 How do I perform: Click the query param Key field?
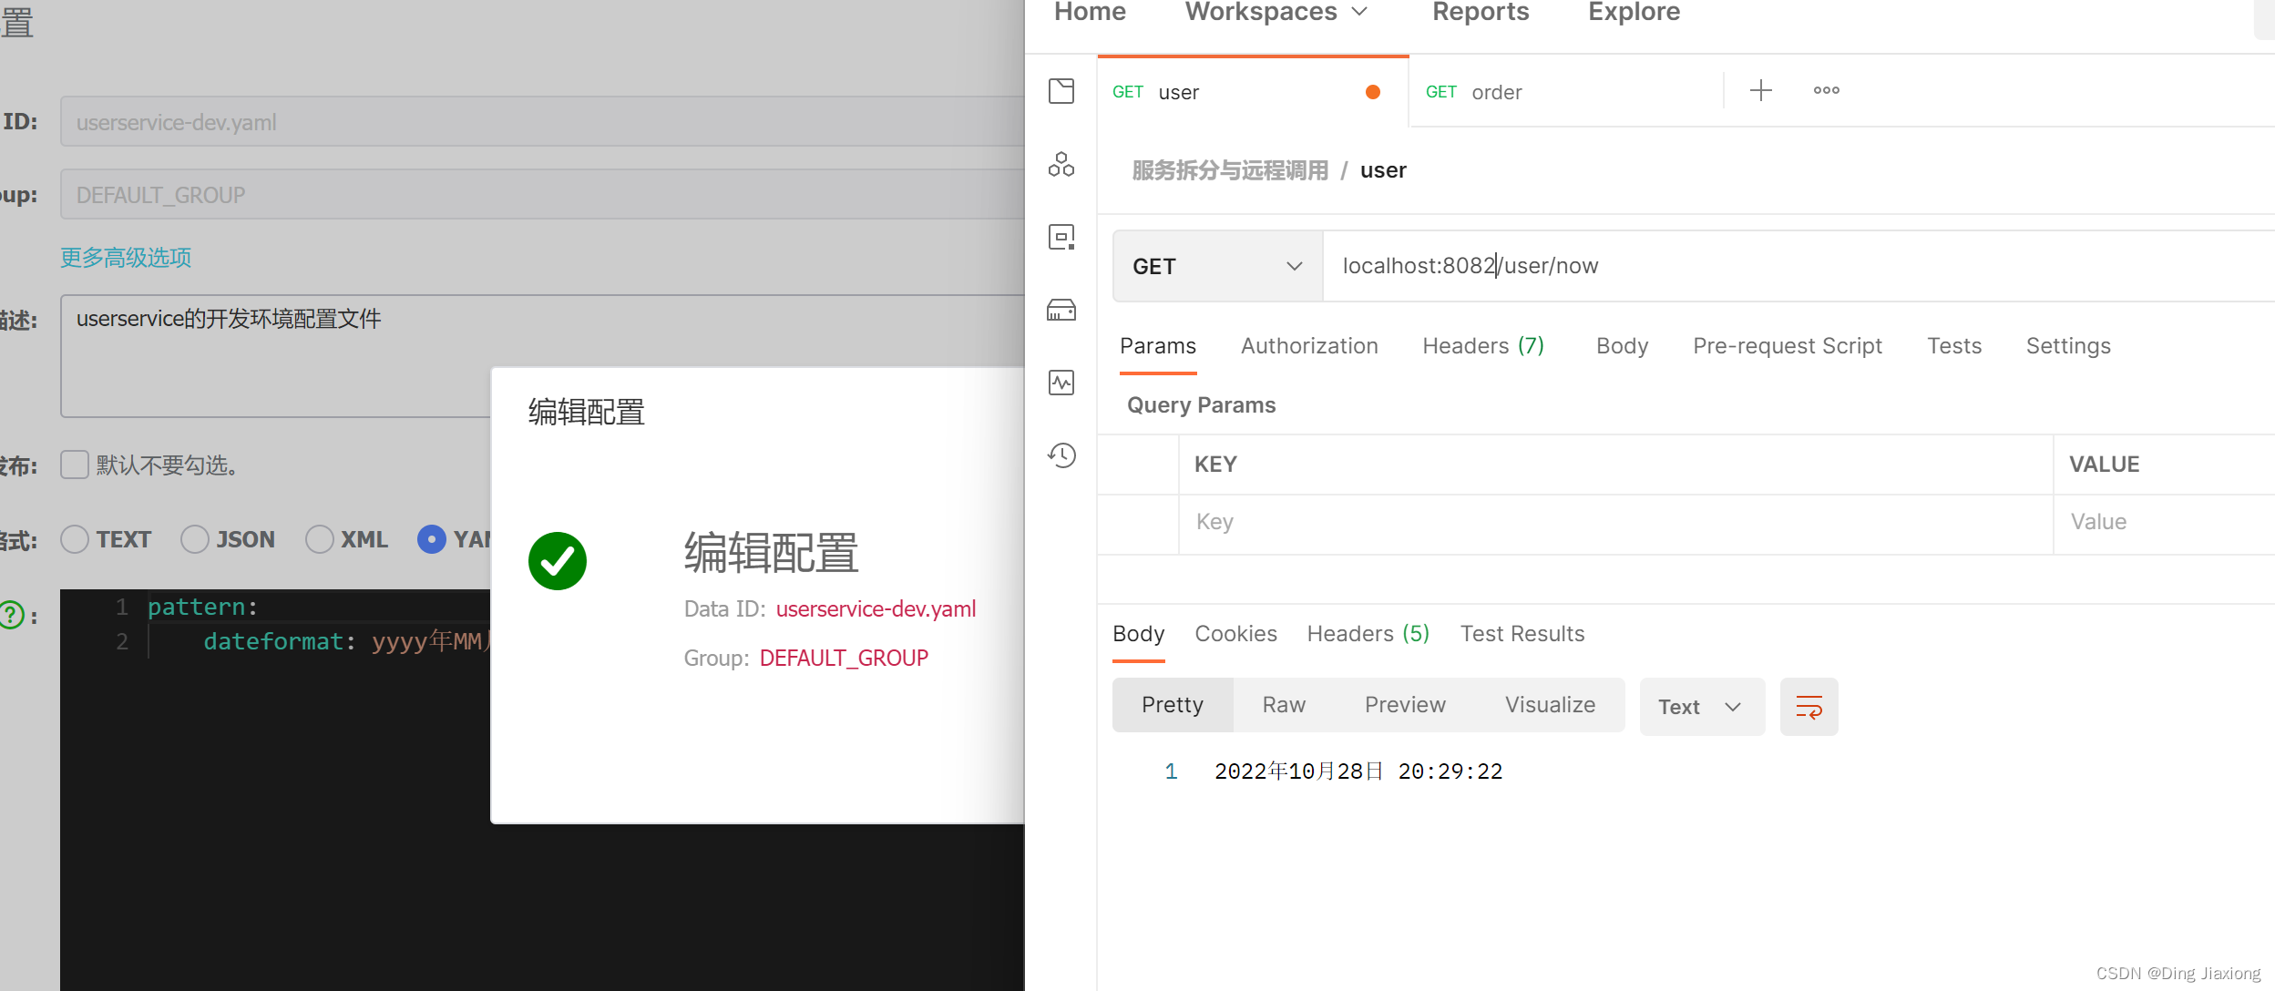pyautogui.click(x=1615, y=523)
